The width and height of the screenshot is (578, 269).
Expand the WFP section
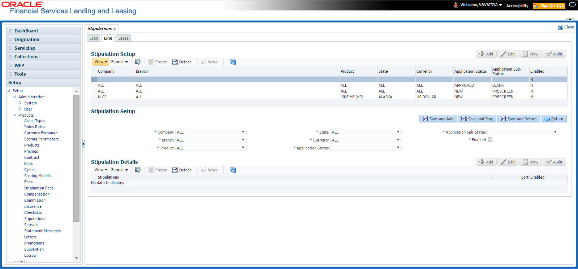[x=43, y=66]
